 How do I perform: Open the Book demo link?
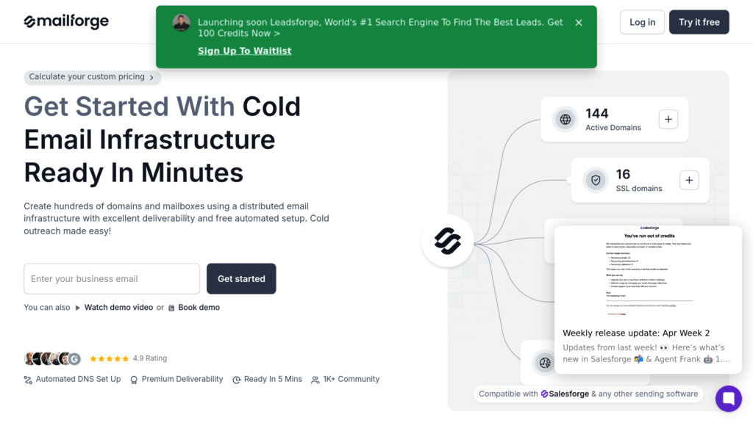pyautogui.click(x=199, y=308)
